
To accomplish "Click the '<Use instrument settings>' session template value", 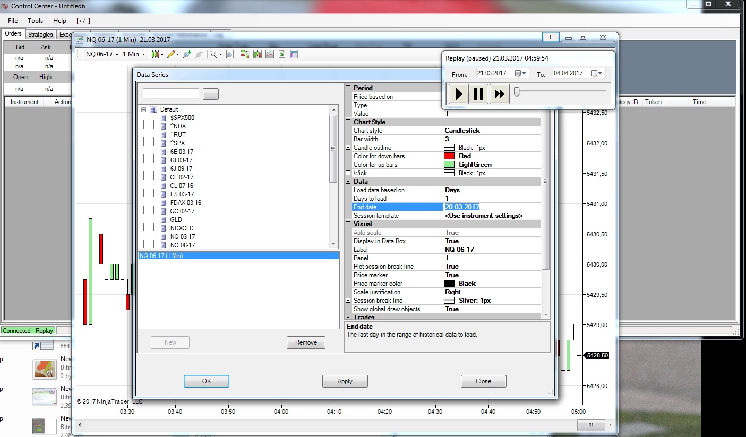I will point(484,216).
